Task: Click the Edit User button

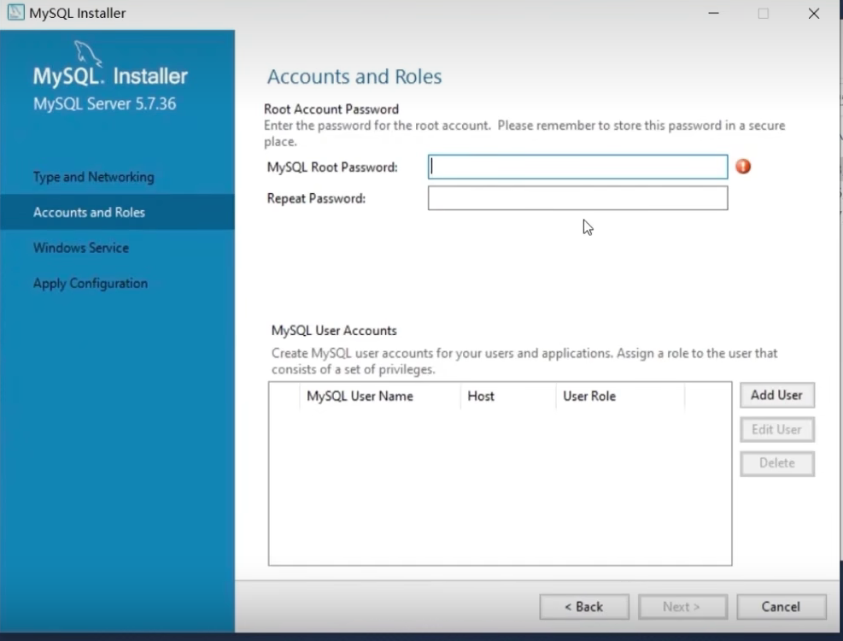Action: 777,430
